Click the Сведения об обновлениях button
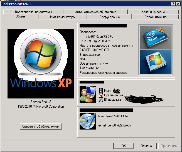Image resolution: width=182 pixels, height=152 pixels. 41,126
